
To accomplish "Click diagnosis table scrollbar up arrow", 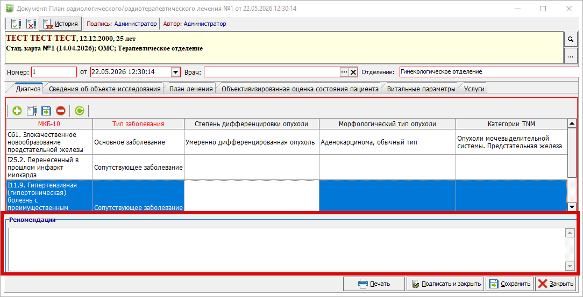I will pos(572,123).
